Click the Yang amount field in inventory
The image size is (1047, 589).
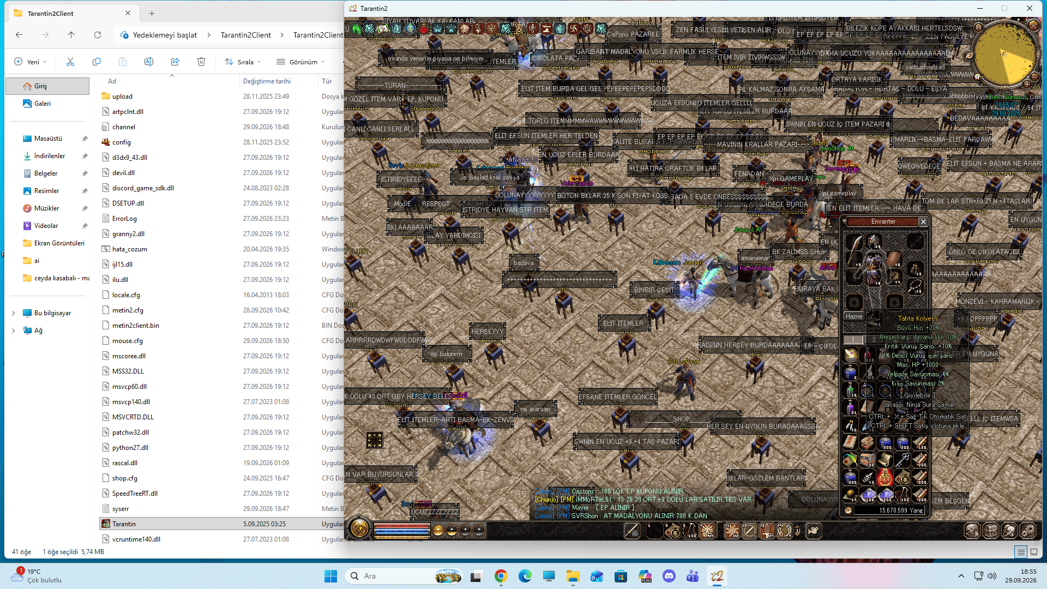point(889,510)
